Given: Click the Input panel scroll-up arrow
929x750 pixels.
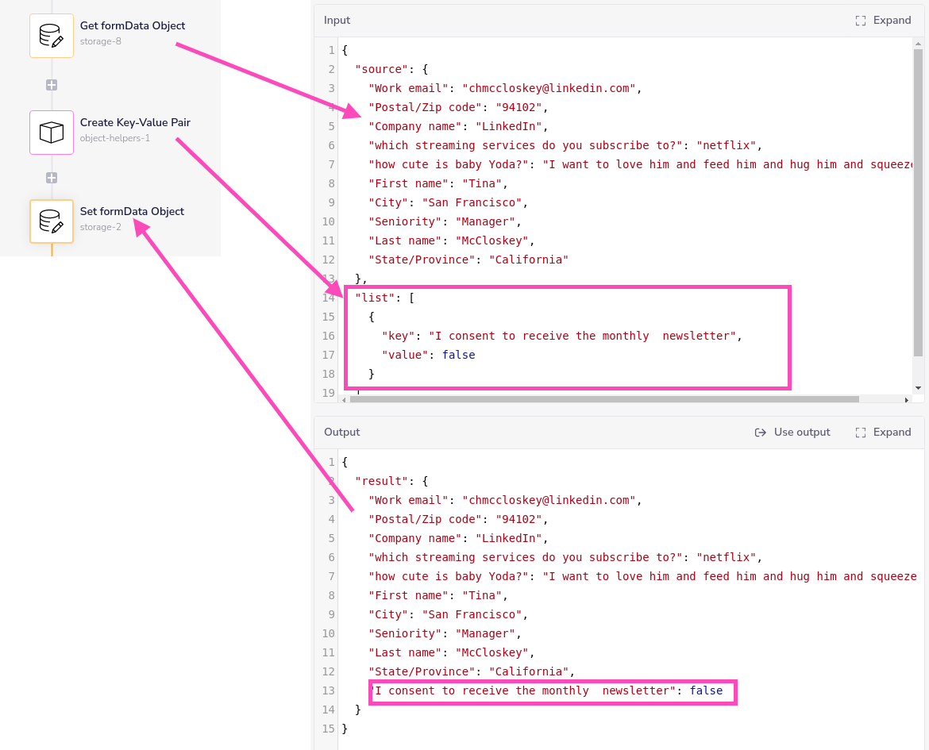Looking at the screenshot, I should pos(918,42).
